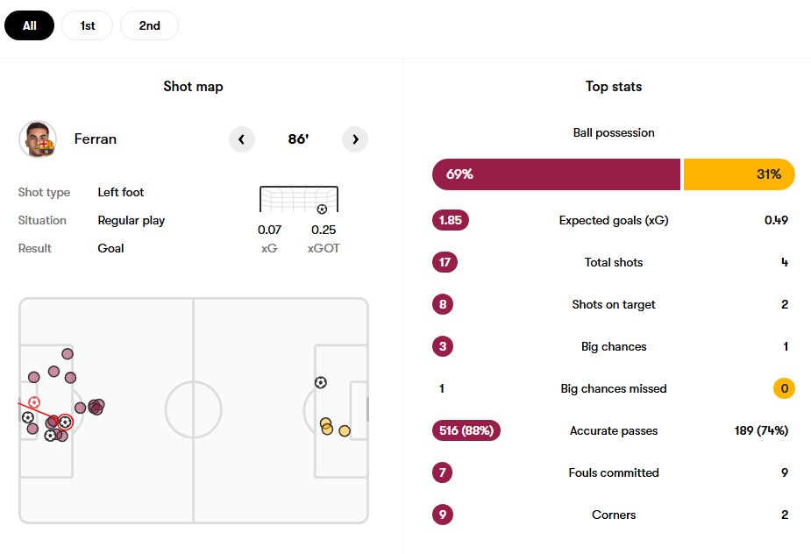Click the red missed-shot ball marker

34,402
